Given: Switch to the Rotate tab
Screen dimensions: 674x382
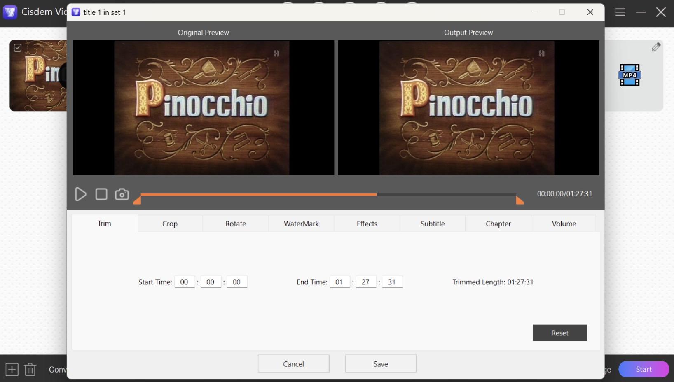Looking at the screenshot, I should pyautogui.click(x=236, y=224).
